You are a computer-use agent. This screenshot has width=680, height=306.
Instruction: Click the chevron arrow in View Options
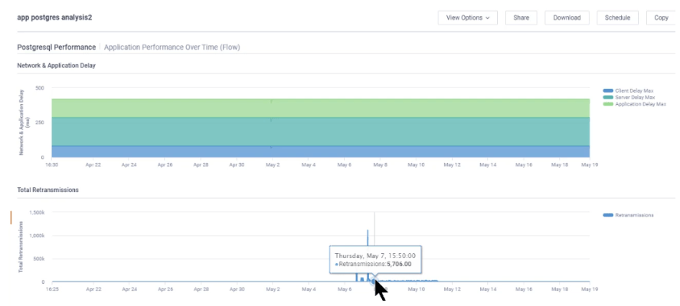pos(488,18)
